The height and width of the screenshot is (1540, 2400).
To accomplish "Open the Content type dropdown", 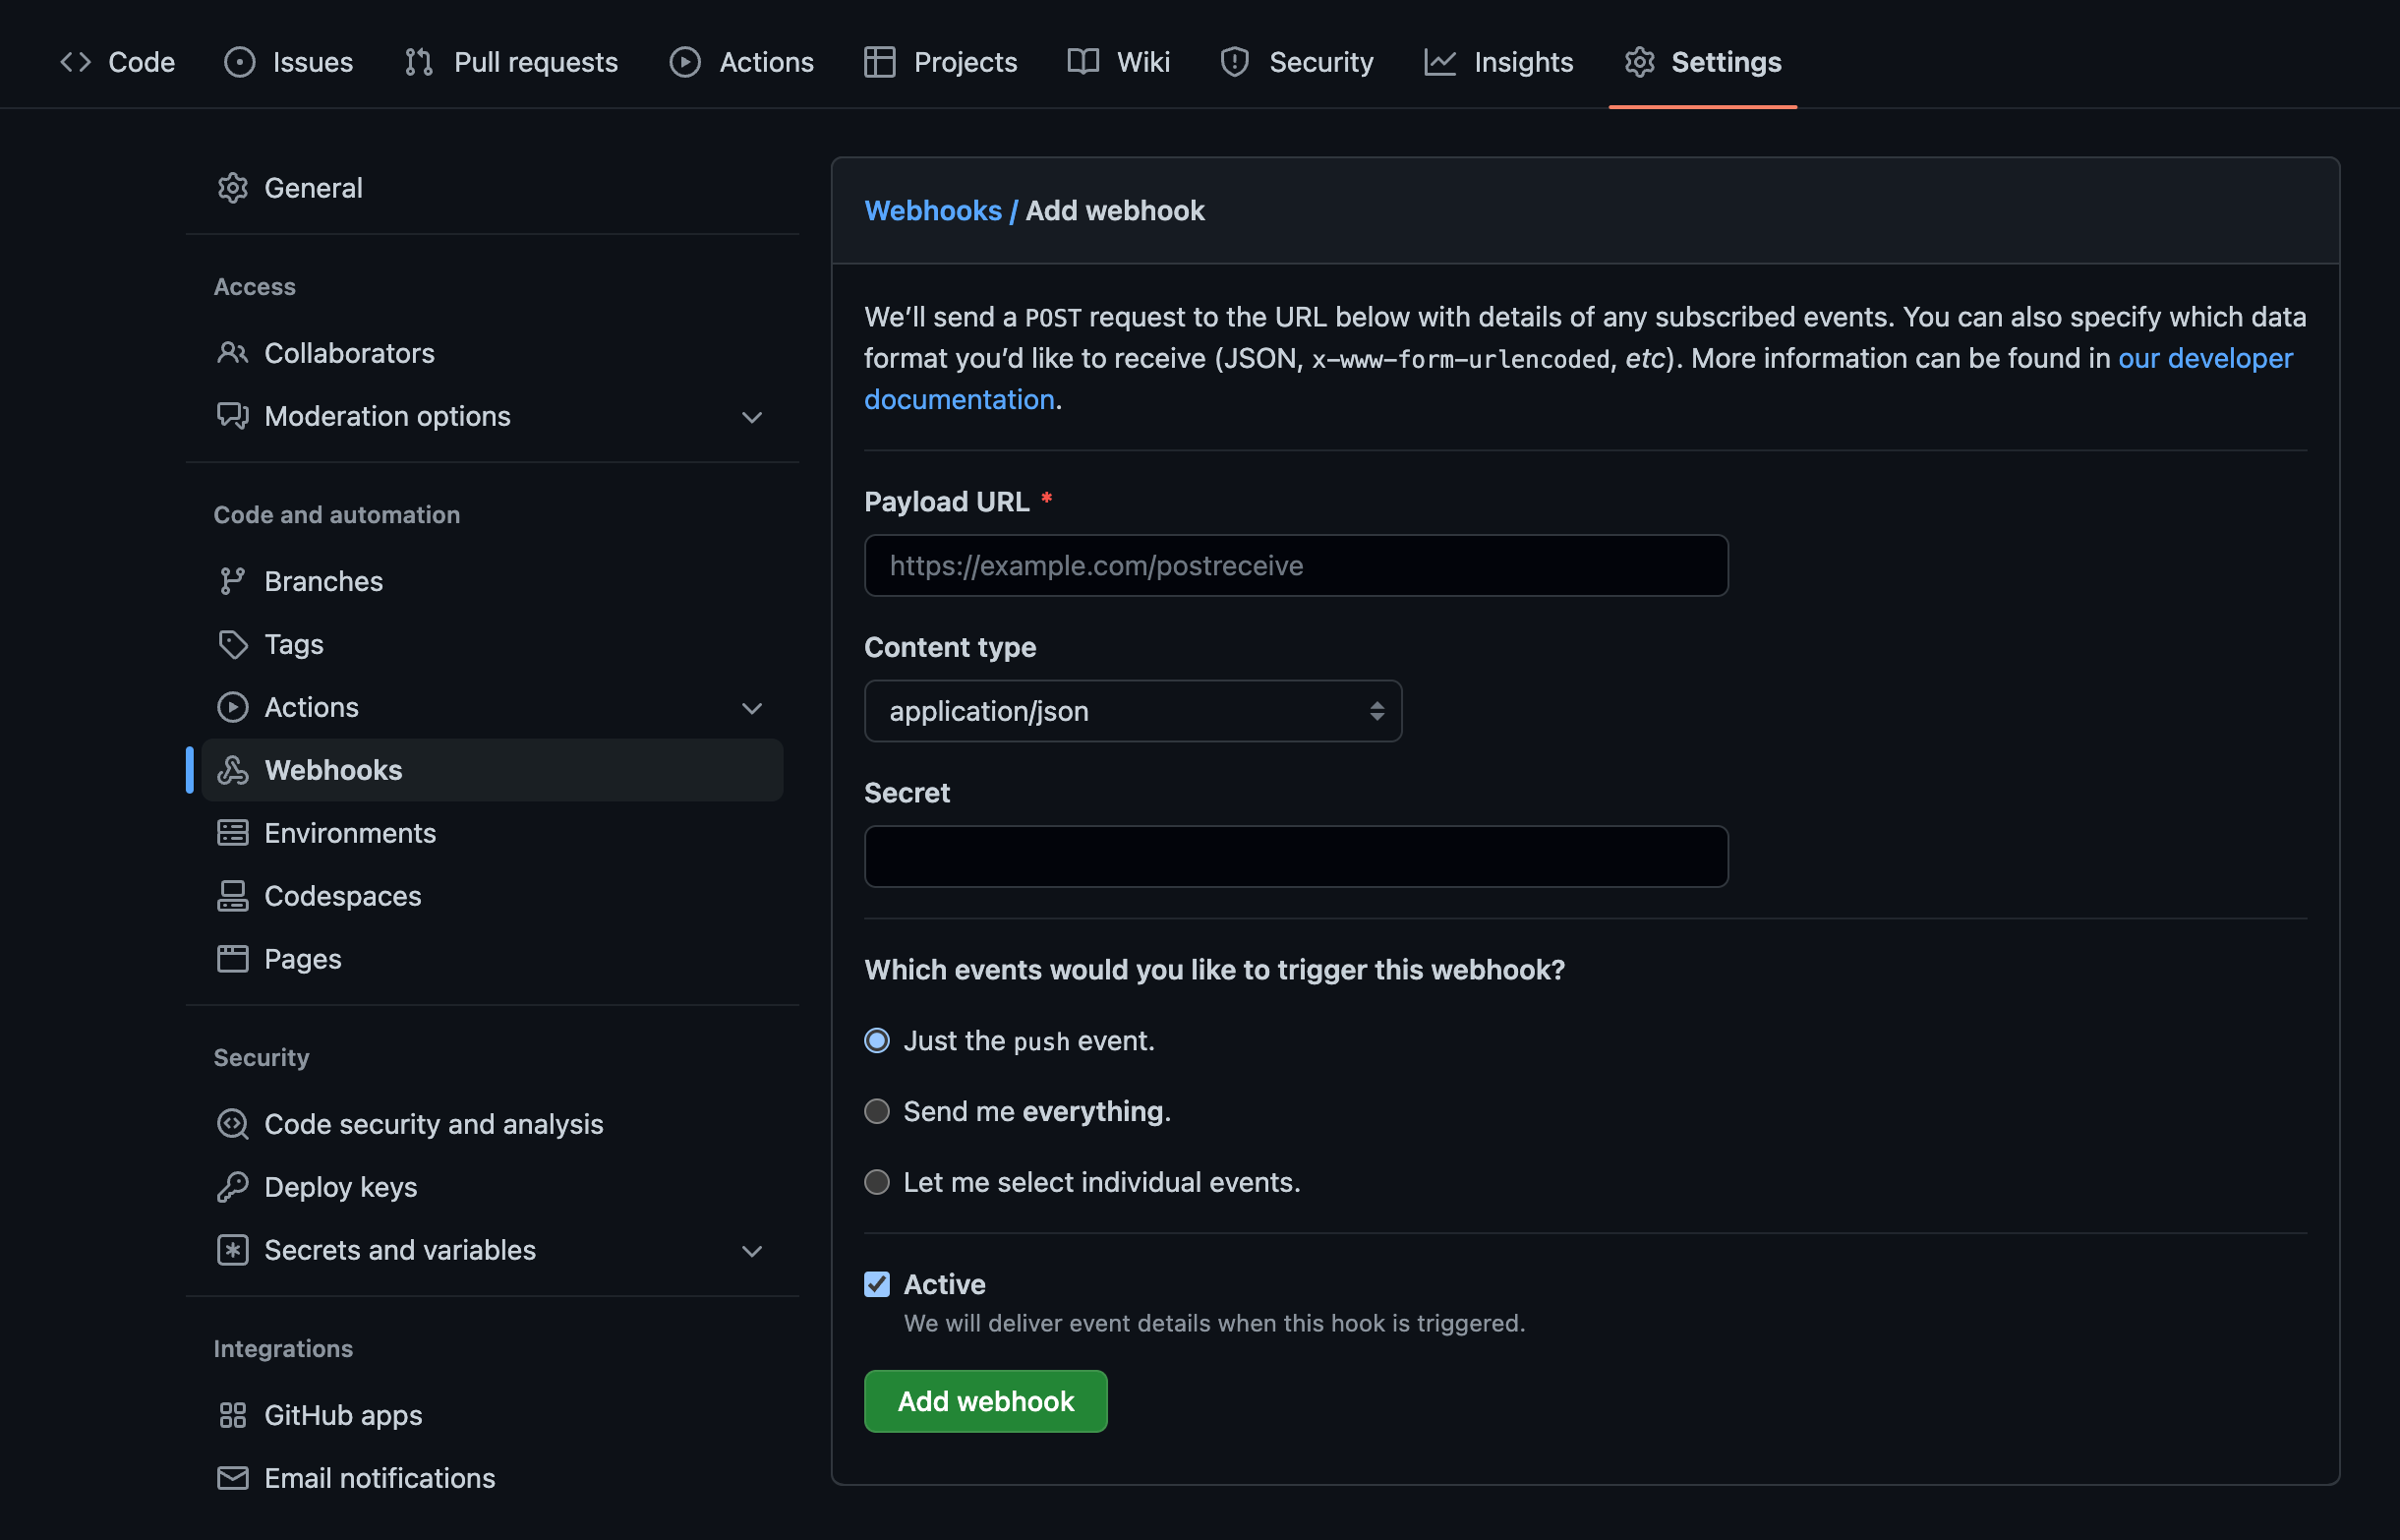I will [1132, 711].
